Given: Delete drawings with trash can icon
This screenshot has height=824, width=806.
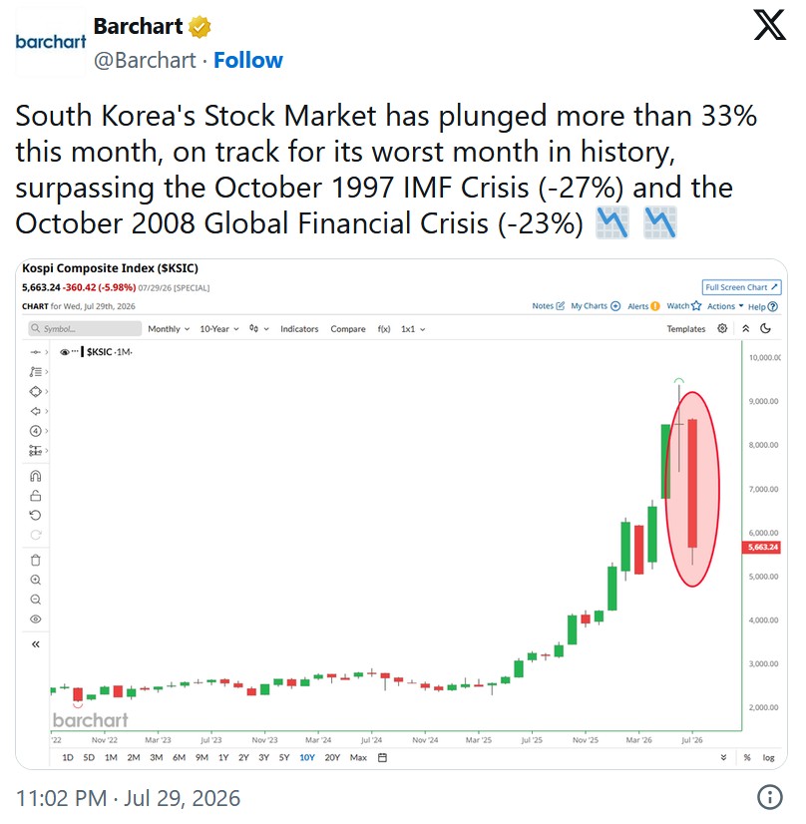Looking at the screenshot, I should click(35, 561).
